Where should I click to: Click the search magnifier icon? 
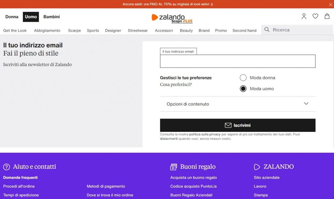(267, 30)
